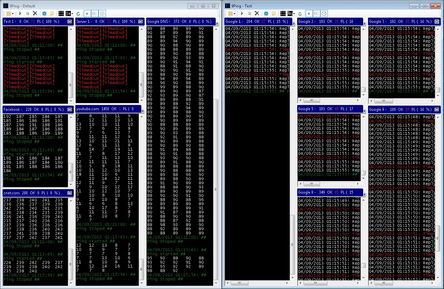Click the Facebook panel header text

pos(33,109)
